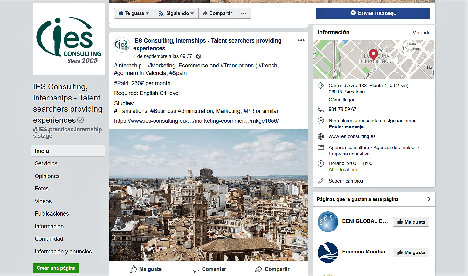Open the Te gusta dropdown button

click(x=134, y=13)
